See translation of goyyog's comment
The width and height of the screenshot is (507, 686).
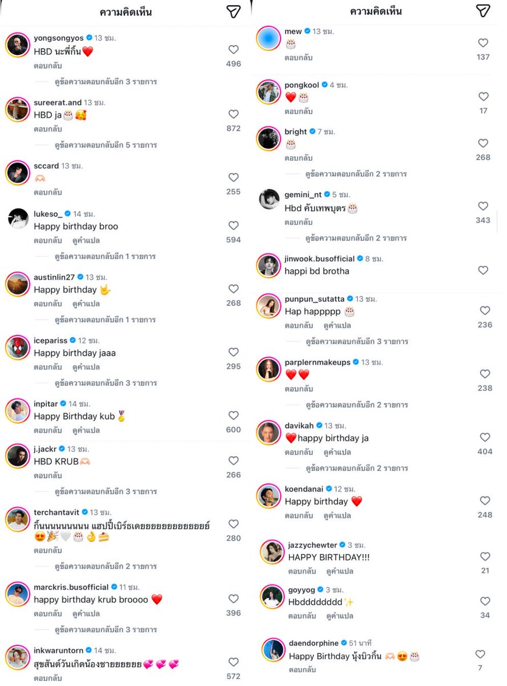pos(340,616)
